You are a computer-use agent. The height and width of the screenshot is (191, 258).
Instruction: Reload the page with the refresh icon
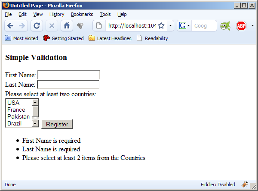coord(37,25)
